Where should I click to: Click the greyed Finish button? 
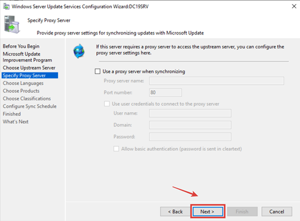point(242,212)
